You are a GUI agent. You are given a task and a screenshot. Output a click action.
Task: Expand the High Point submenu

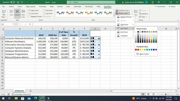(125, 25)
